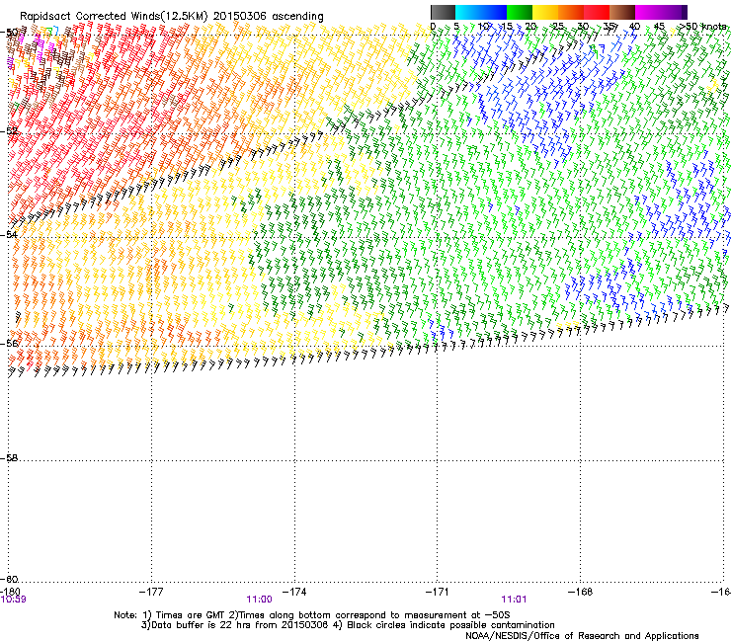Click the '-174' longitude axis label
The height and width of the screenshot is (642, 731).
coord(294,592)
